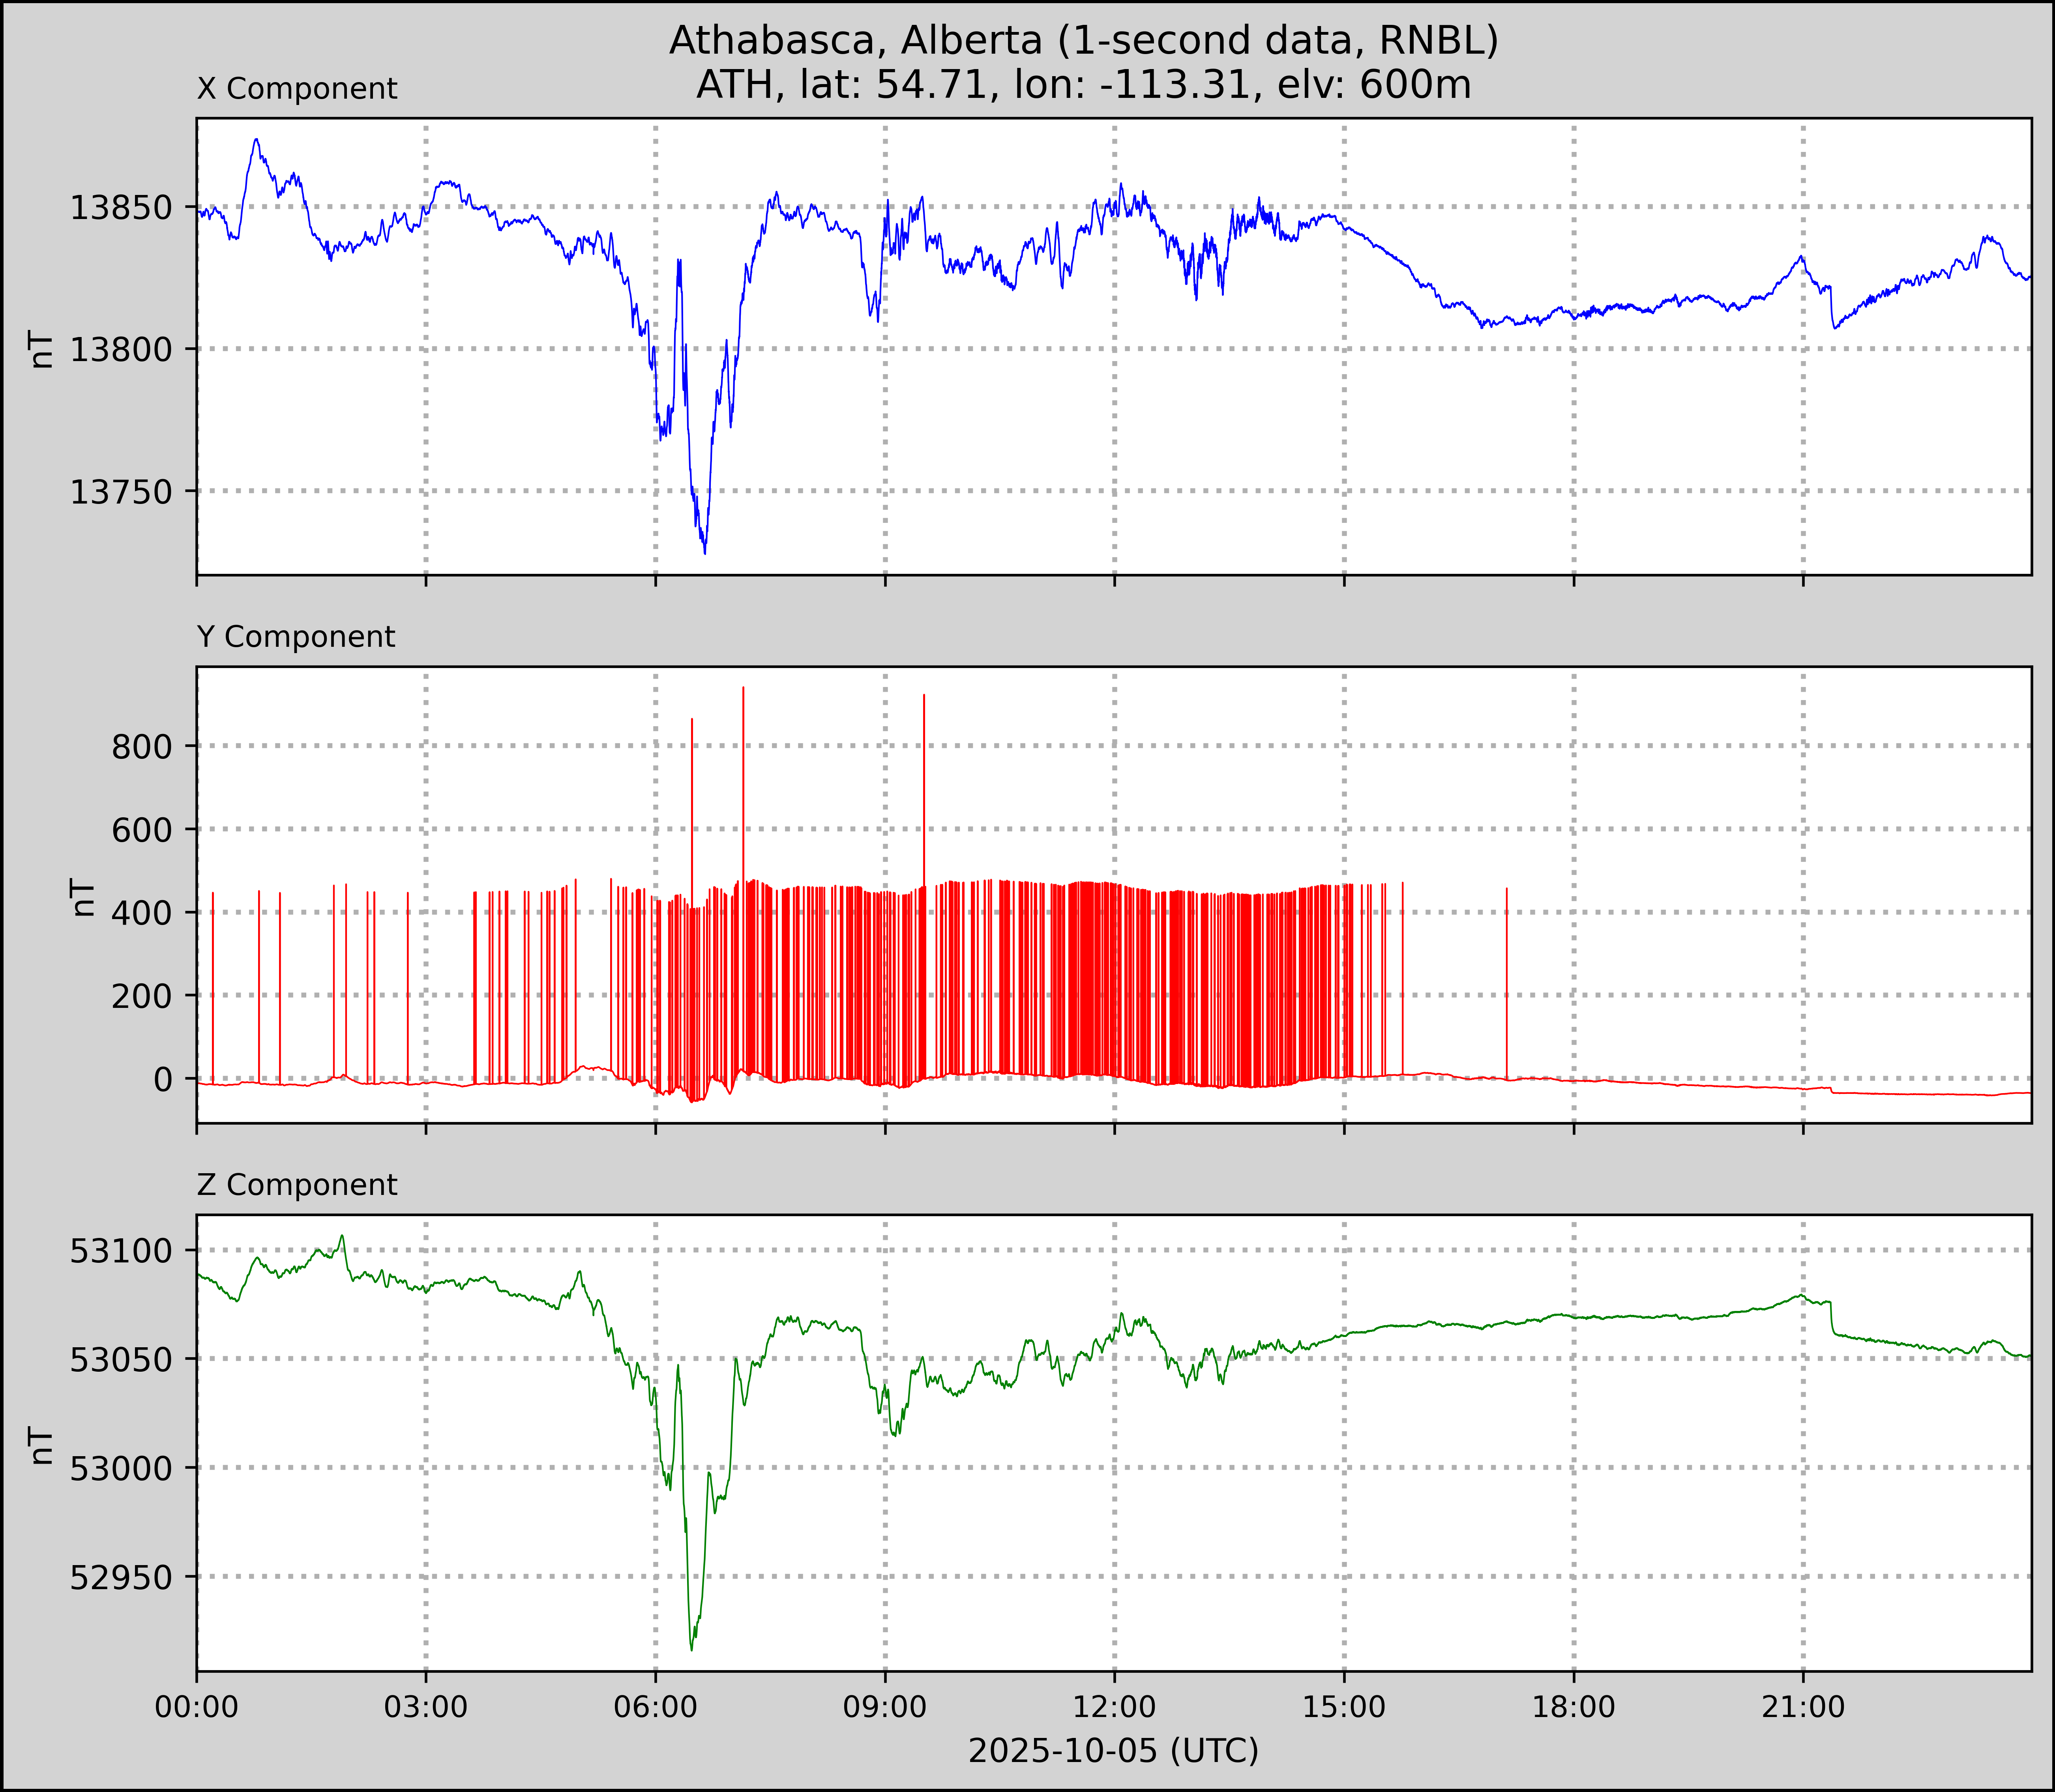This screenshot has width=2055, height=1792.
Task: Click the 2025-10-05 (UTC) axis label
Action: coord(1113,1751)
